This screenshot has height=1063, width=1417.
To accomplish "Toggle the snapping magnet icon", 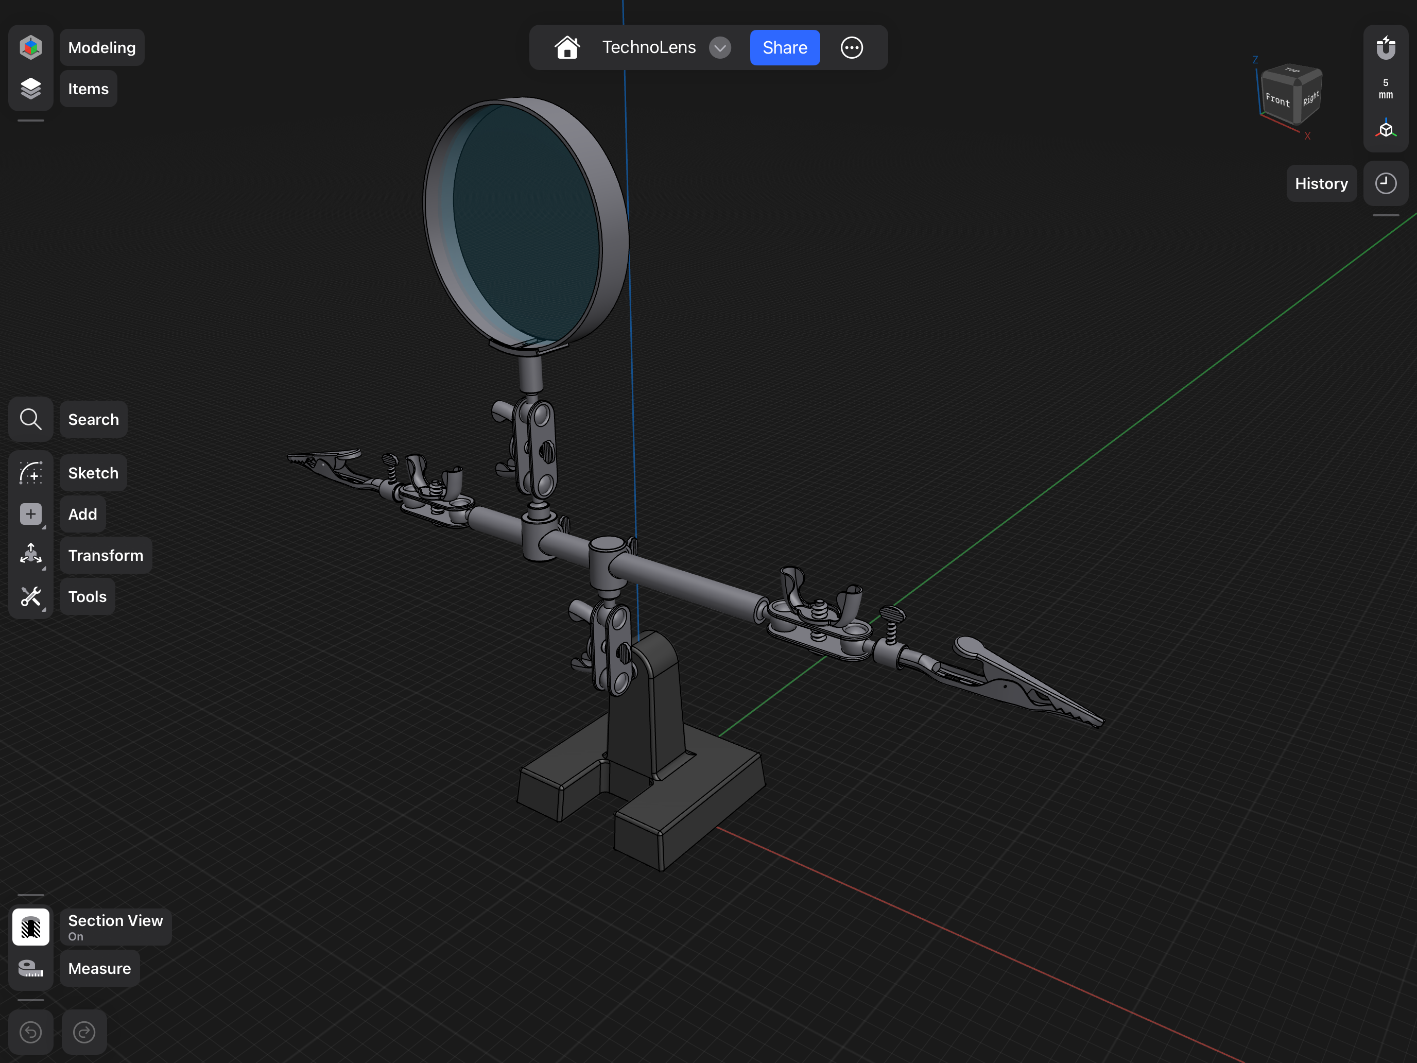I will 1385,47.
